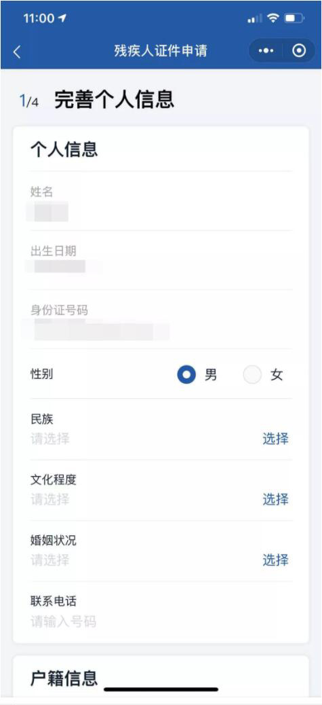Tap the battery indicator icon
Image resolution: width=322 pixels, height=705 pixels.
[294, 18]
